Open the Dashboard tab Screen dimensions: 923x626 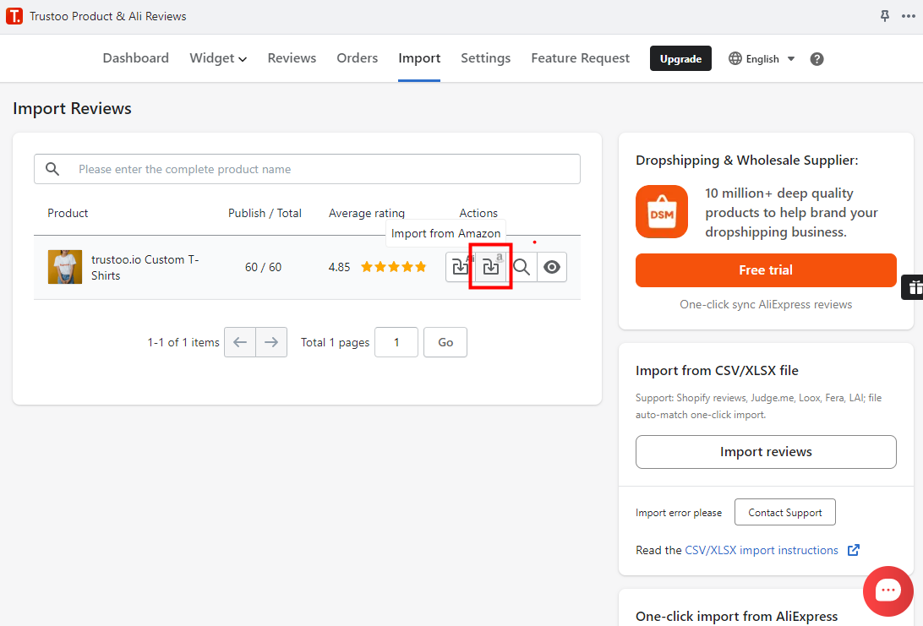point(136,58)
